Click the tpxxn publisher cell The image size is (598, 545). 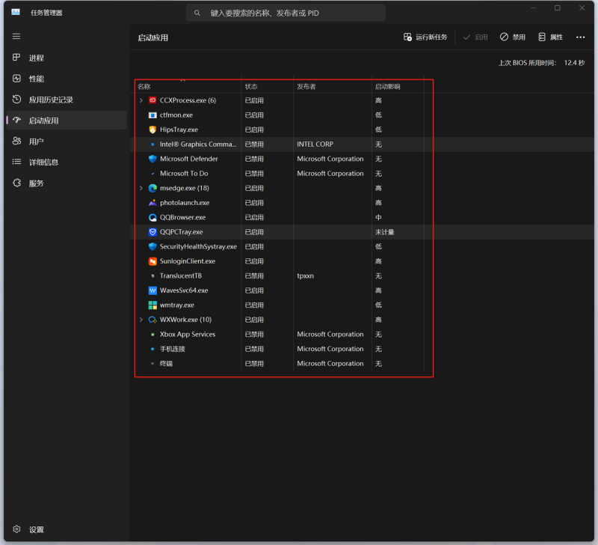point(306,275)
